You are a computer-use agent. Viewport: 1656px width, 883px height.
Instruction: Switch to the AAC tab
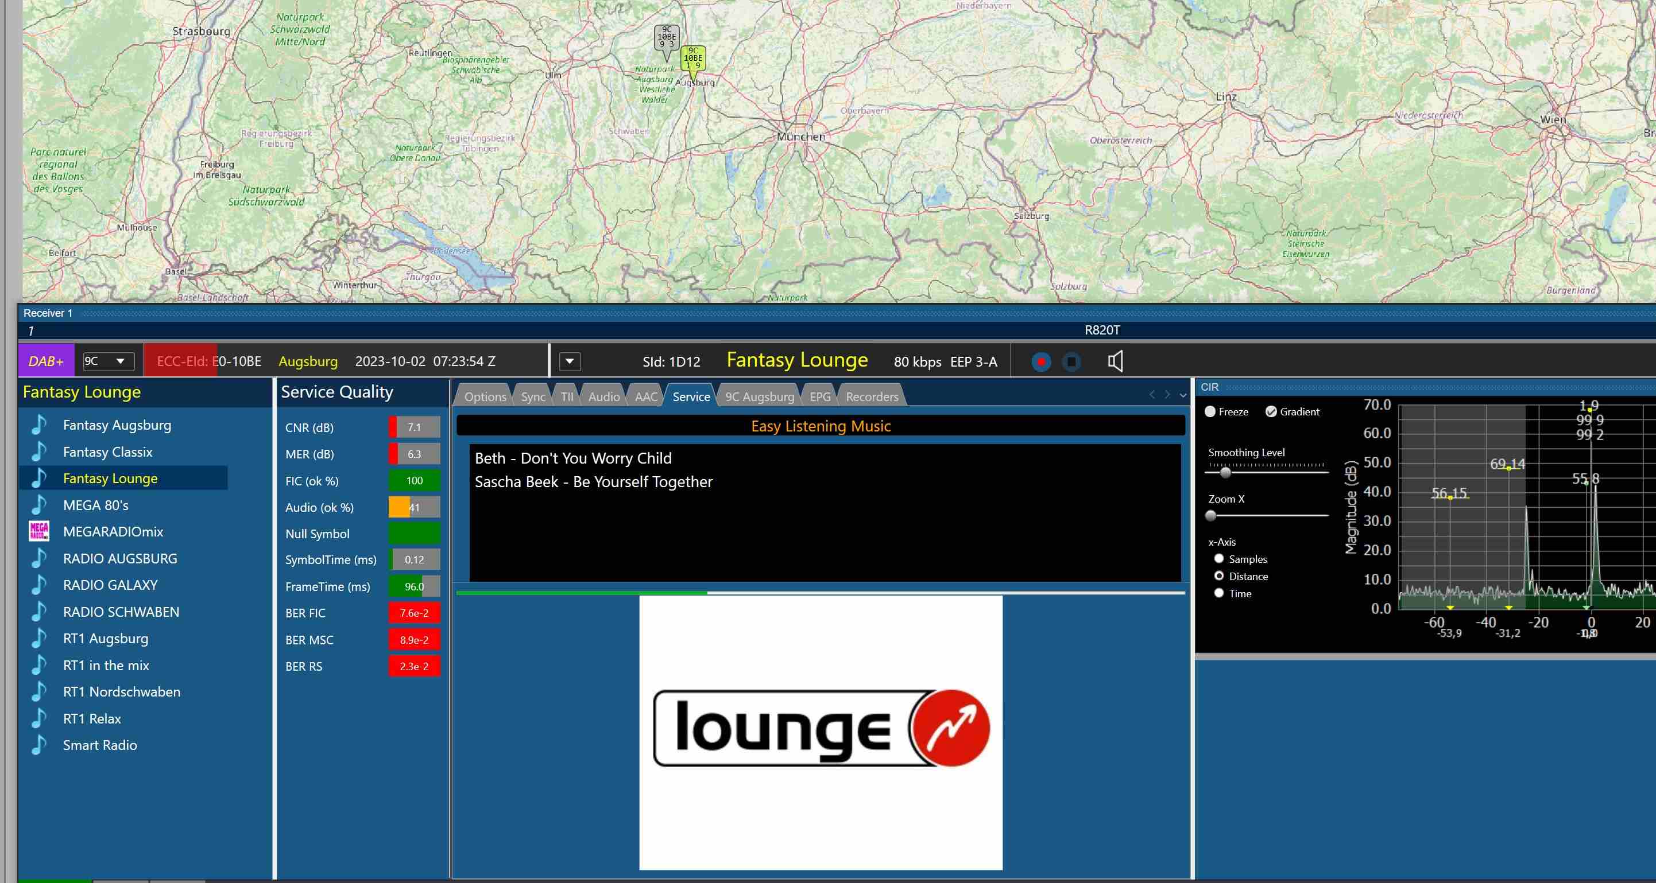(x=646, y=397)
